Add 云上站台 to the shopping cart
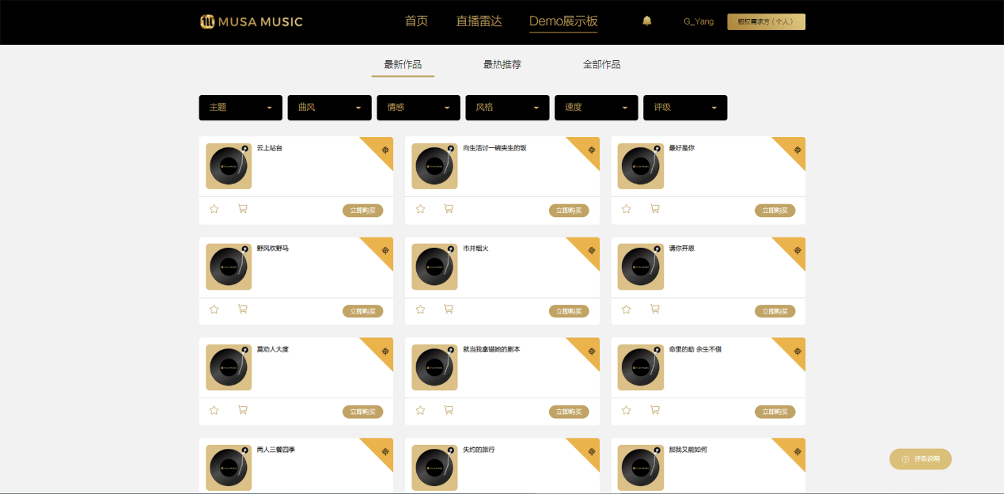This screenshot has width=1004, height=494. click(243, 209)
